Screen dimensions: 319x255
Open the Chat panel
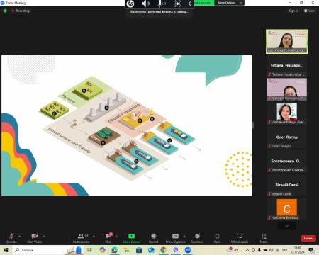(108, 238)
